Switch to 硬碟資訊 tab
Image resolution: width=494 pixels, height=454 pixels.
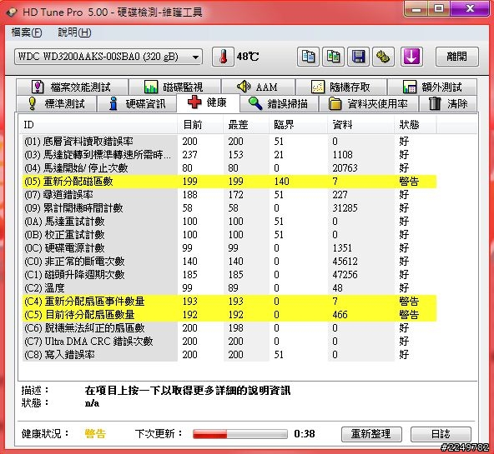[136, 104]
